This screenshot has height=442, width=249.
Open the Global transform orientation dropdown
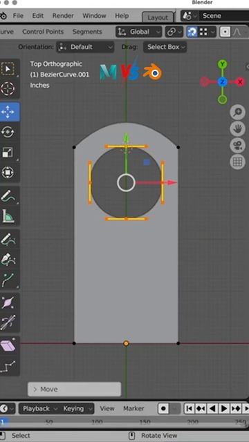pos(139,32)
